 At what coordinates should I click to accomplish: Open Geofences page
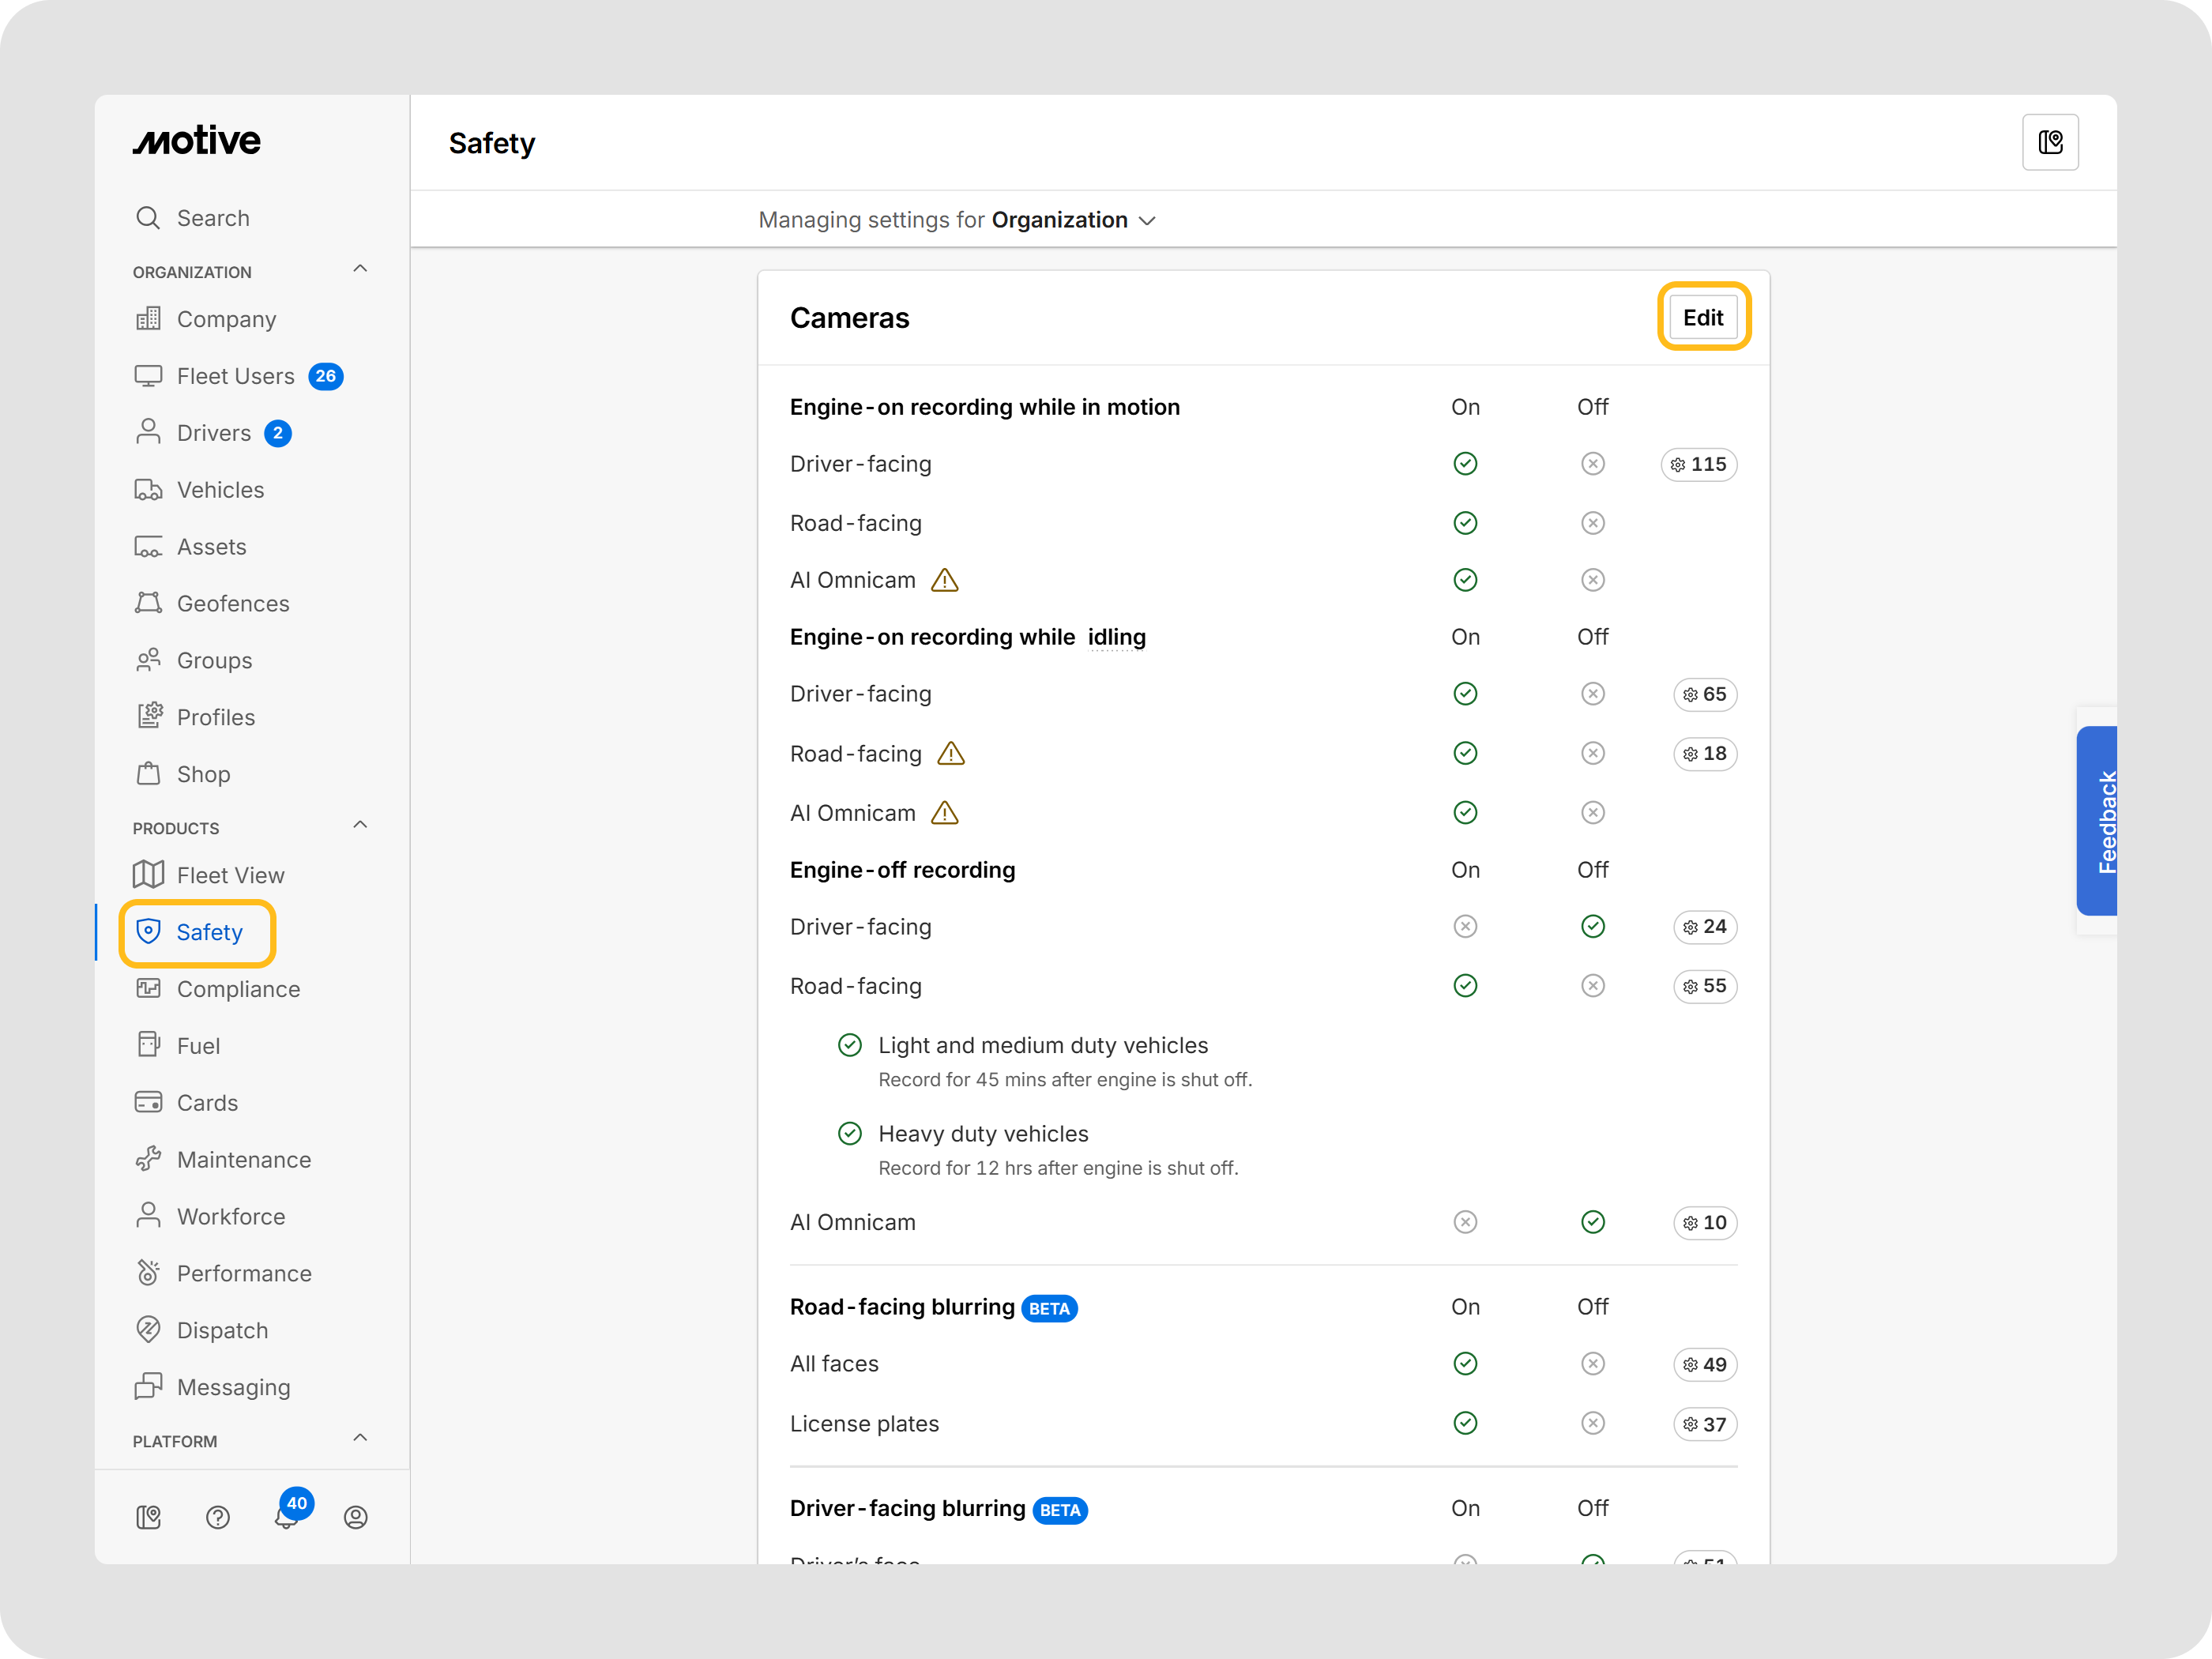click(x=213, y=604)
